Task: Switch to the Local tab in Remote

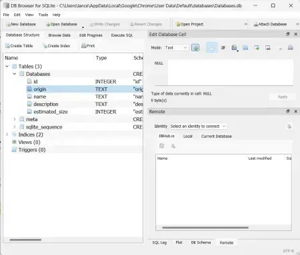Action: click(188, 136)
